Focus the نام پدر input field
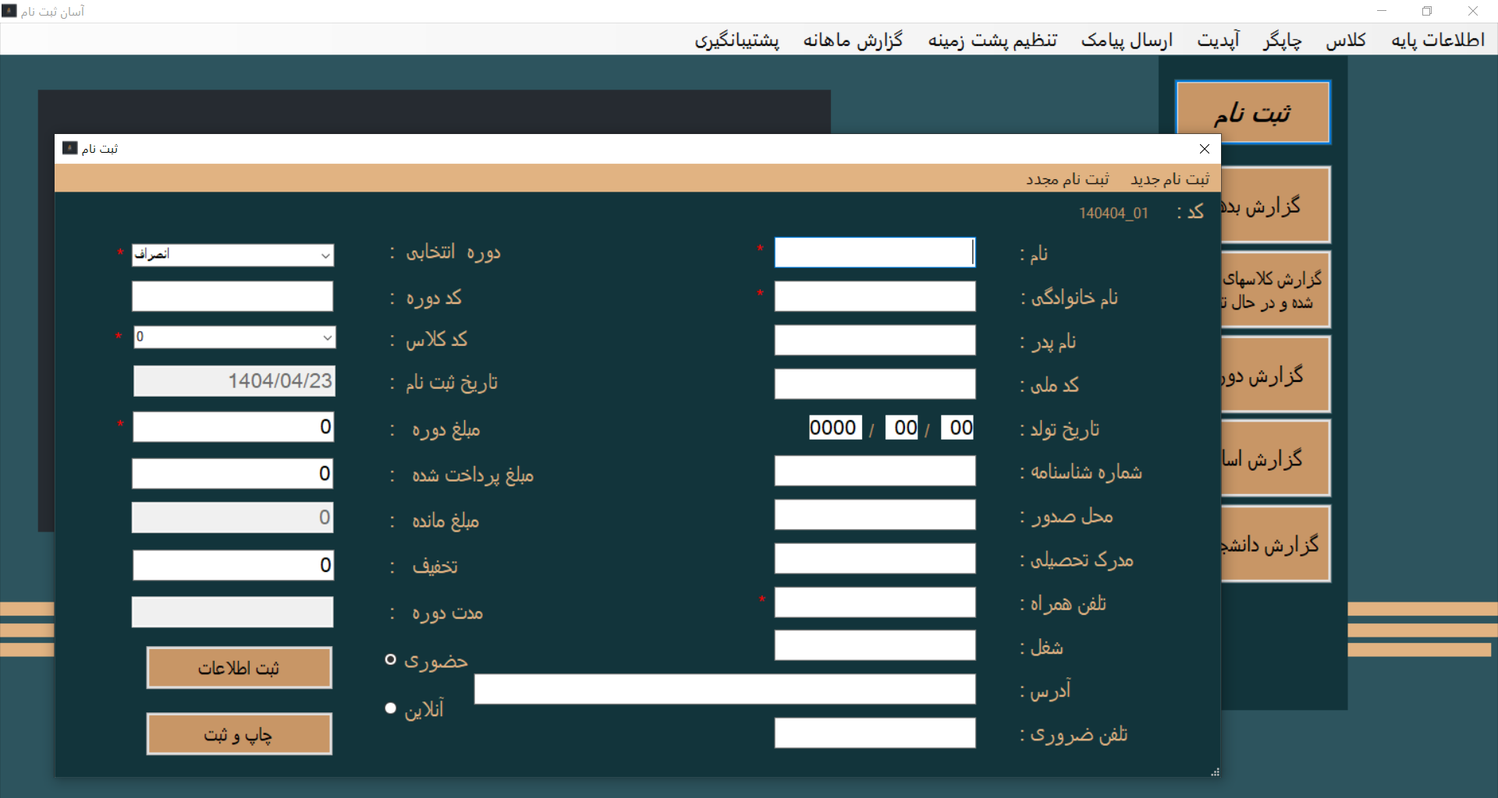The height and width of the screenshot is (798, 1498). point(875,340)
